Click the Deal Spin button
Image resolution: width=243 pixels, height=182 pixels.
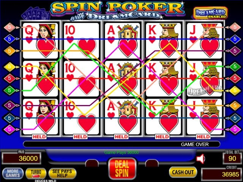click(122, 168)
